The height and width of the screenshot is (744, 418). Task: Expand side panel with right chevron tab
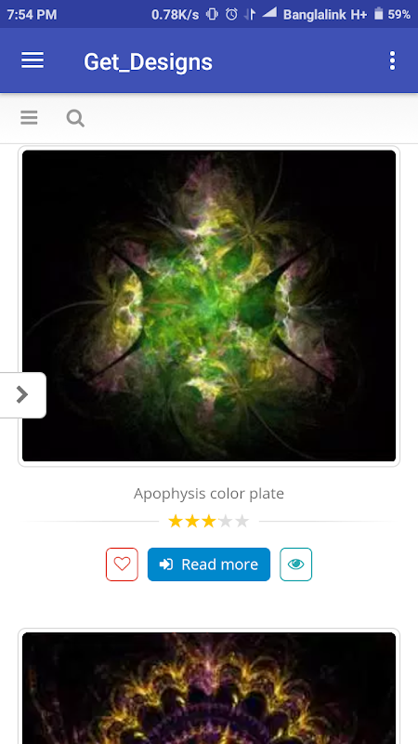(x=22, y=394)
